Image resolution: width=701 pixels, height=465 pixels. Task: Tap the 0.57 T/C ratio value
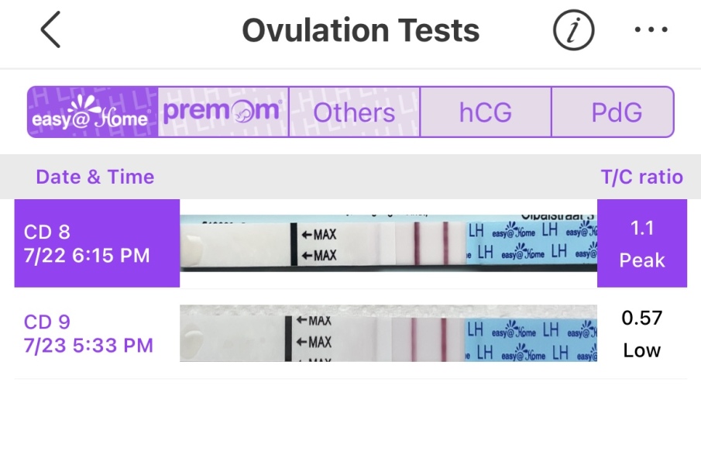coord(642,318)
